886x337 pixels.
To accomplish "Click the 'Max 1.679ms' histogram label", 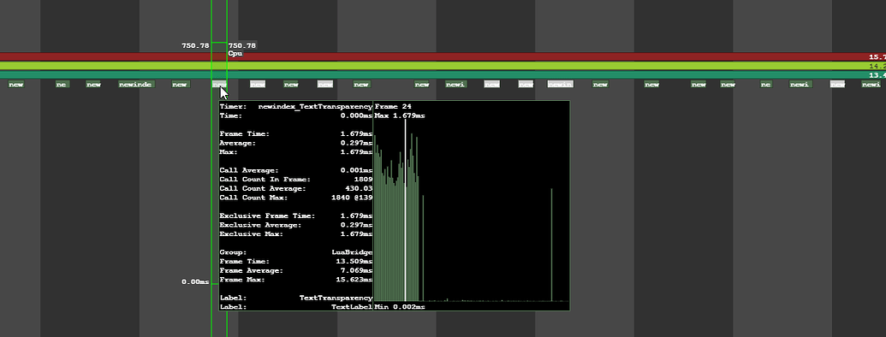I will point(400,115).
